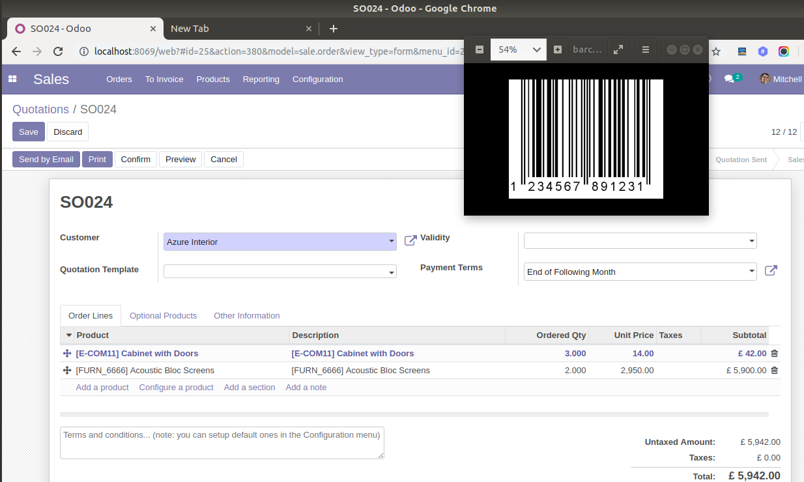
Task: Click Add a section
Action: (250, 387)
